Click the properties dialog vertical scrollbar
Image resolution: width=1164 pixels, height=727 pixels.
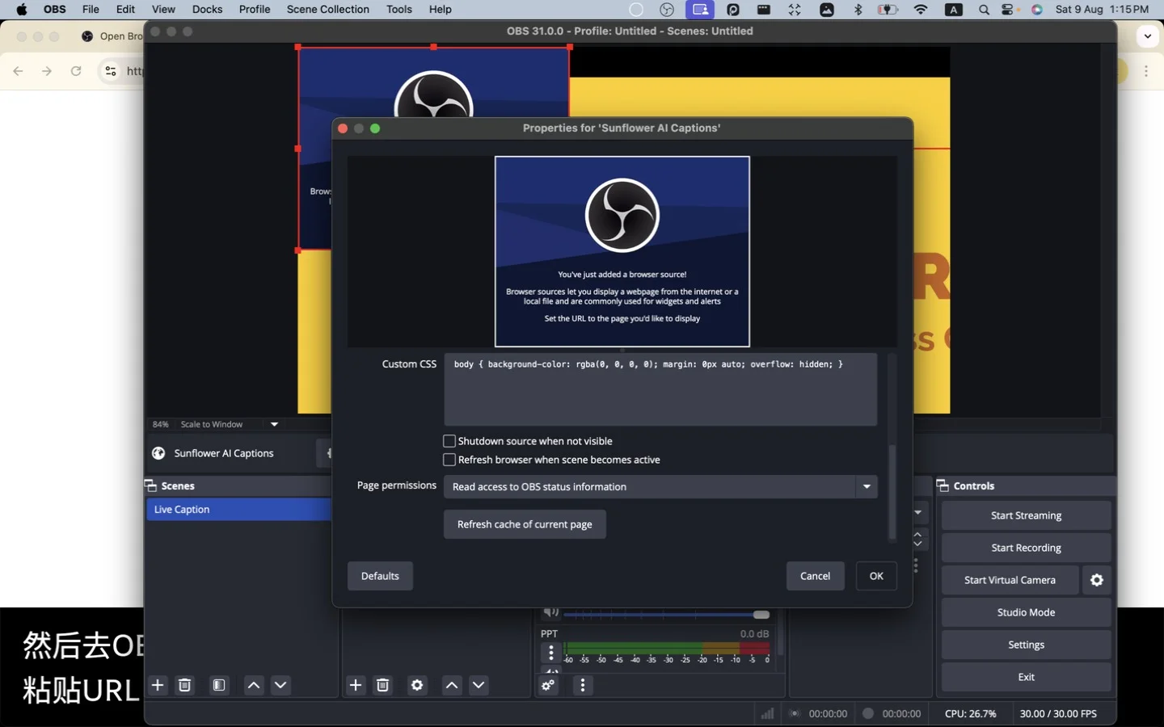pos(892,491)
